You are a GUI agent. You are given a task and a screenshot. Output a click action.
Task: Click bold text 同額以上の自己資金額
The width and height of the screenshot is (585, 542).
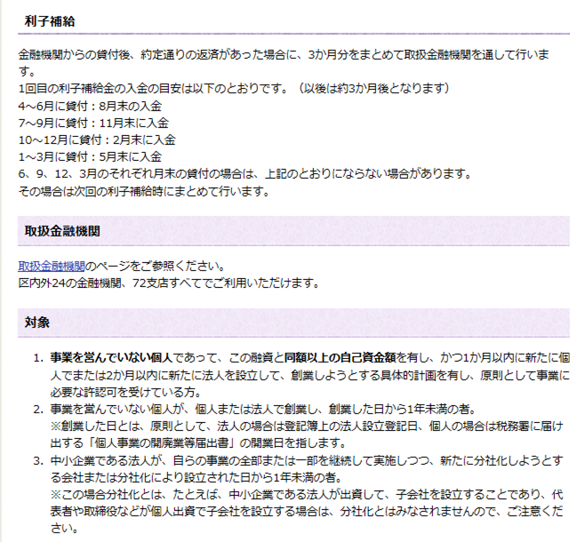point(340,358)
